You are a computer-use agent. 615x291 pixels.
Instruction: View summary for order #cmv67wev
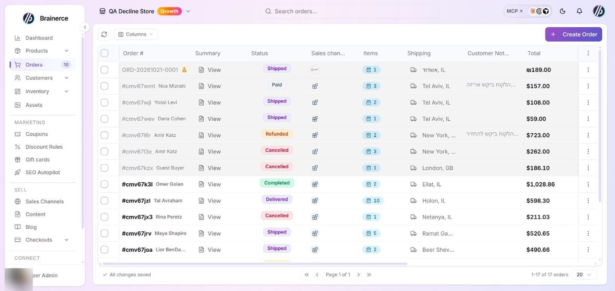[x=210, y=119]
